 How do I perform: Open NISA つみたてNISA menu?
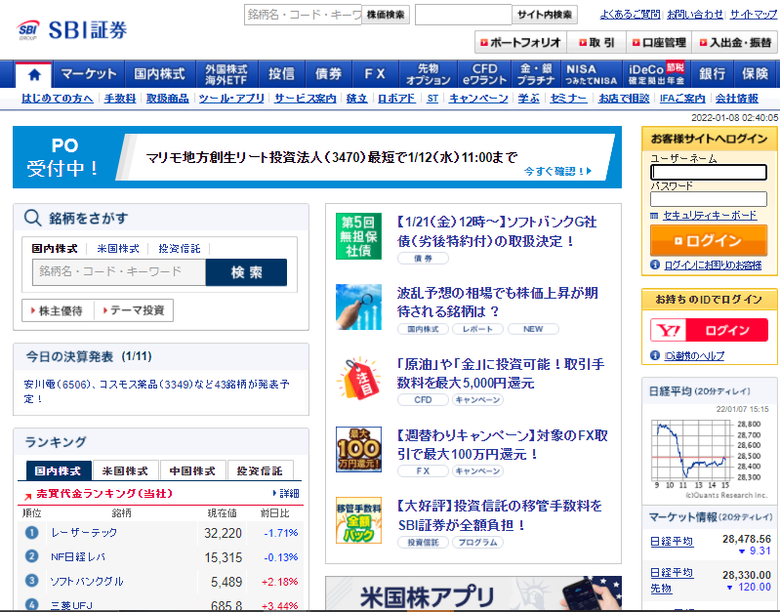pyautogui.click(x=591, y=74)
